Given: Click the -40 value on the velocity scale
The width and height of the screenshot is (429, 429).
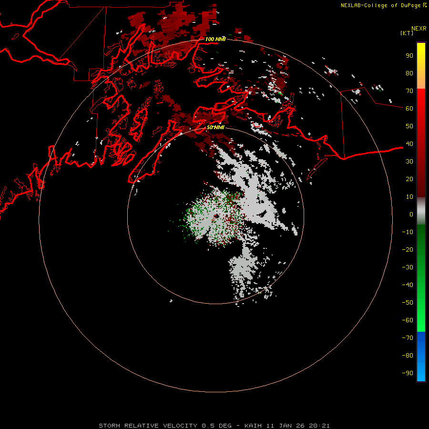Looking at the screenshot, I should click(408, 285).
